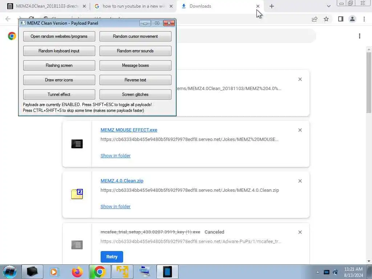
Task: Open a new Chrome tab
Action: (272, 7)
